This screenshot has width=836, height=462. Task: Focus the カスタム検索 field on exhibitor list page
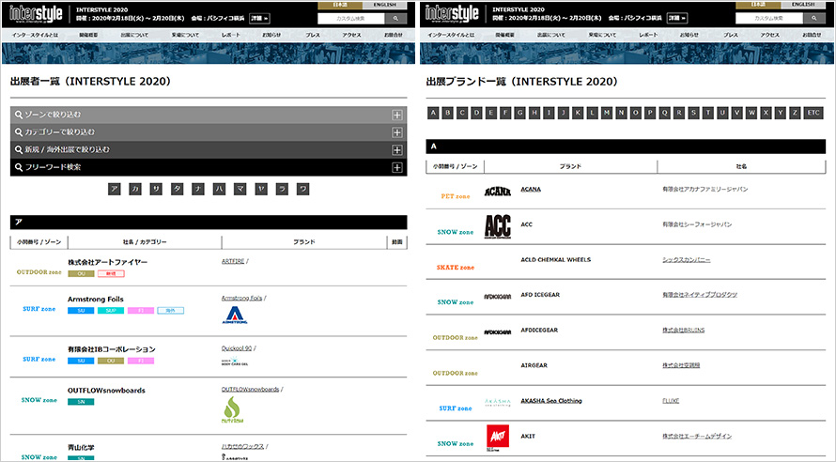click(x=350, y=18)
